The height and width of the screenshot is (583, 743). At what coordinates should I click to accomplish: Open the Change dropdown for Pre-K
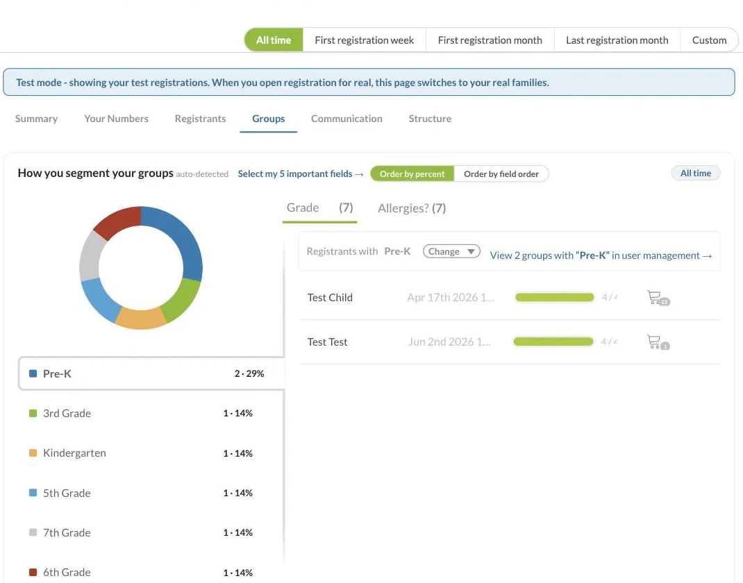[x=451, y=251]
